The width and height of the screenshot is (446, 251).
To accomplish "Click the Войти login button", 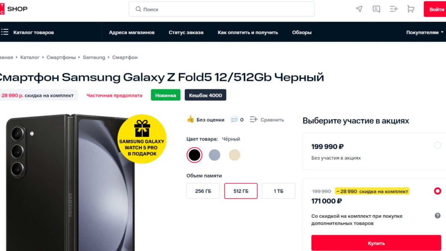I will 436,9.
